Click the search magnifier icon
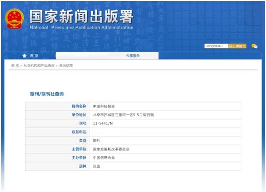This screenshot has width=266, height=192. (x=231, y=46)
